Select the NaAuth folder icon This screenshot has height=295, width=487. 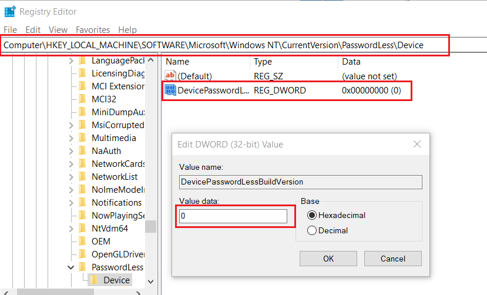pyautogui.click(x=83, y=150)
